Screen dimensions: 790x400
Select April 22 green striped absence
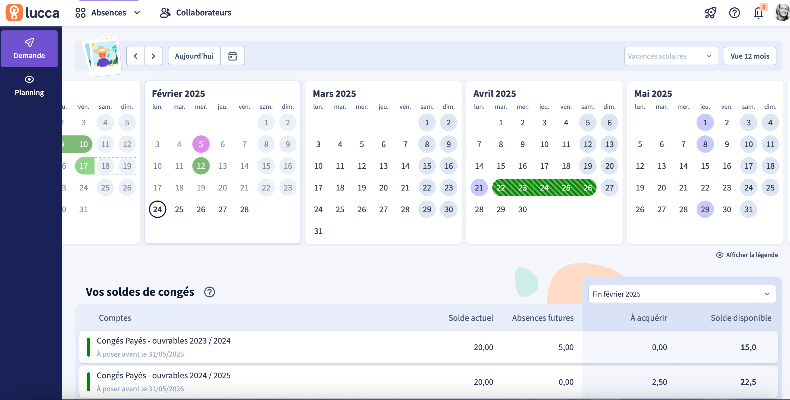click(x=500, y=188)
